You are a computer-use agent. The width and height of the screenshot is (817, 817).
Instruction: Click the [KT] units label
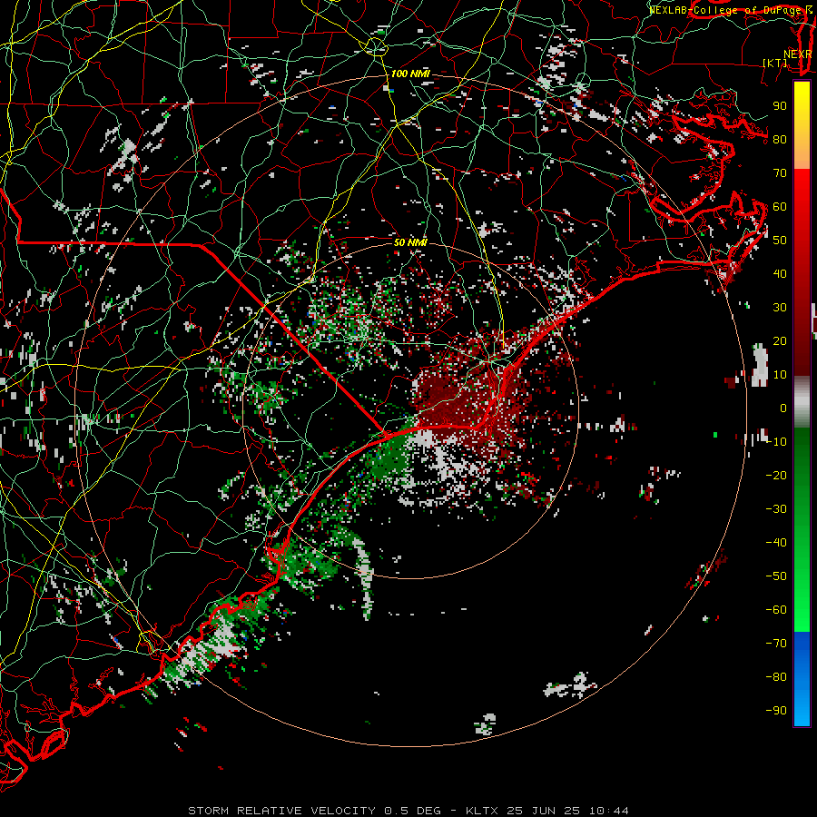coord(775,63)
